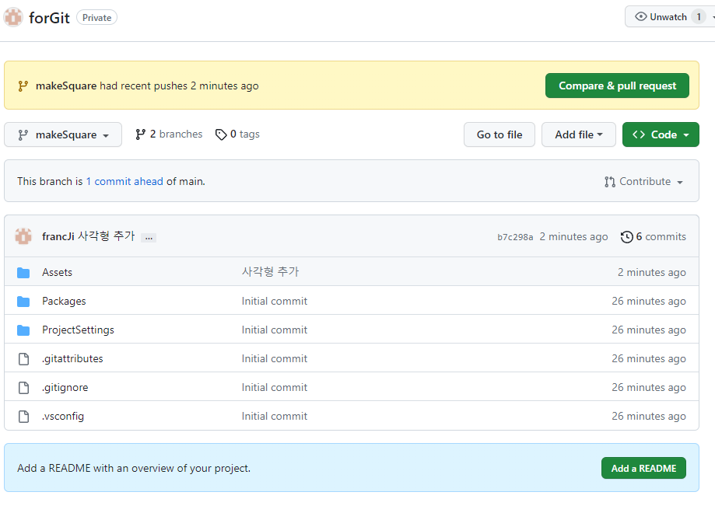
Task: Open the Assets folder
Action: pos(57,272)
